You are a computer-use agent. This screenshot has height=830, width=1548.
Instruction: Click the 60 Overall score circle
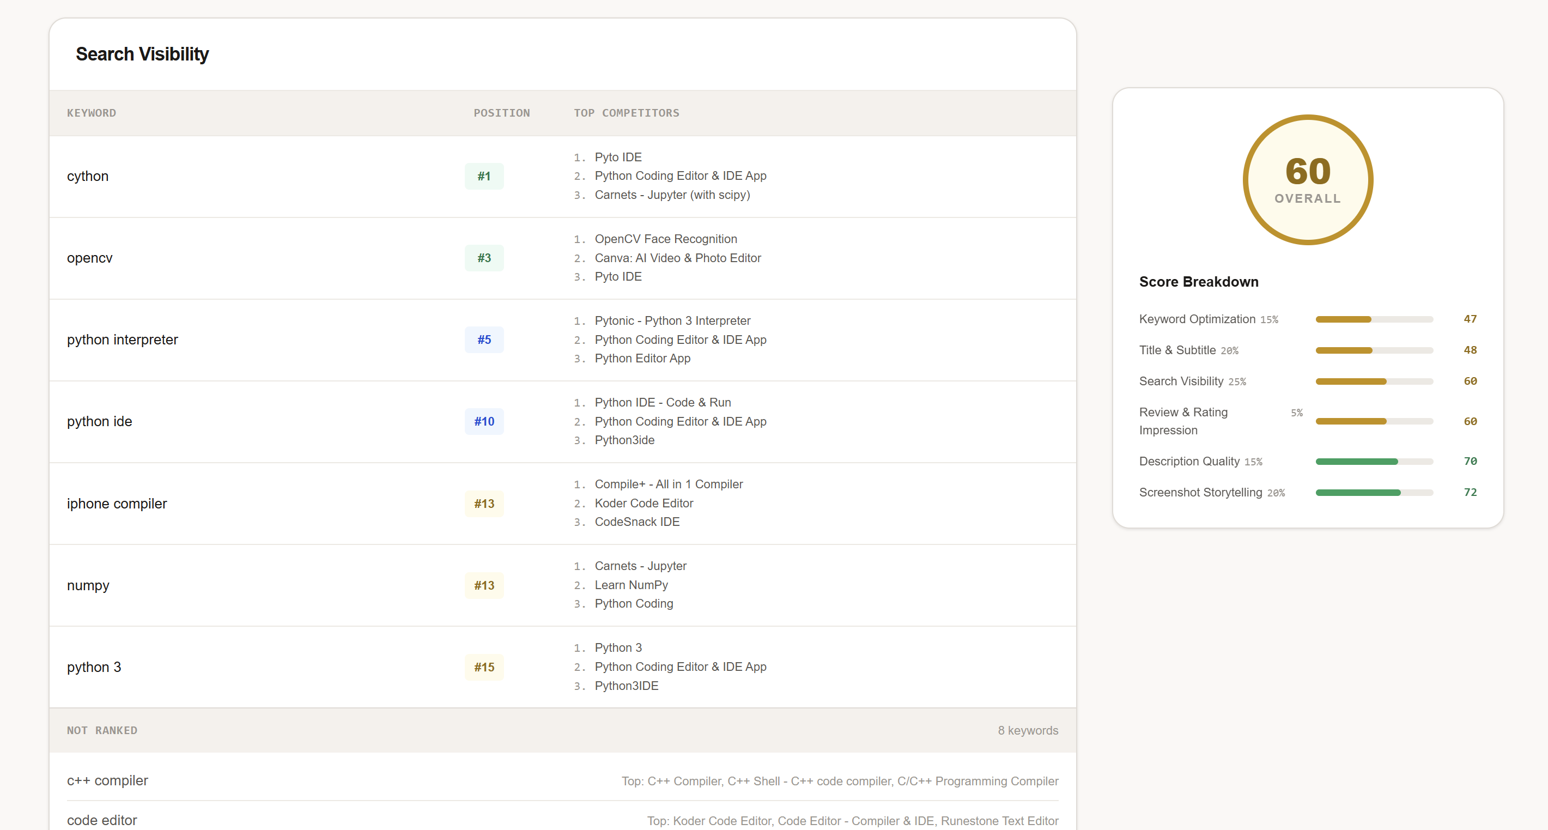coord(1307,180)
